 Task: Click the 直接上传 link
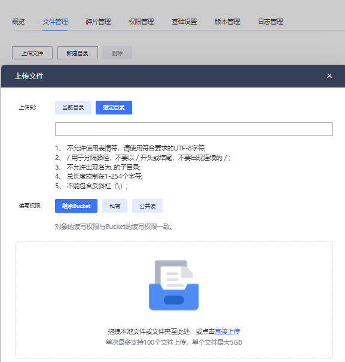pos(227,331)
